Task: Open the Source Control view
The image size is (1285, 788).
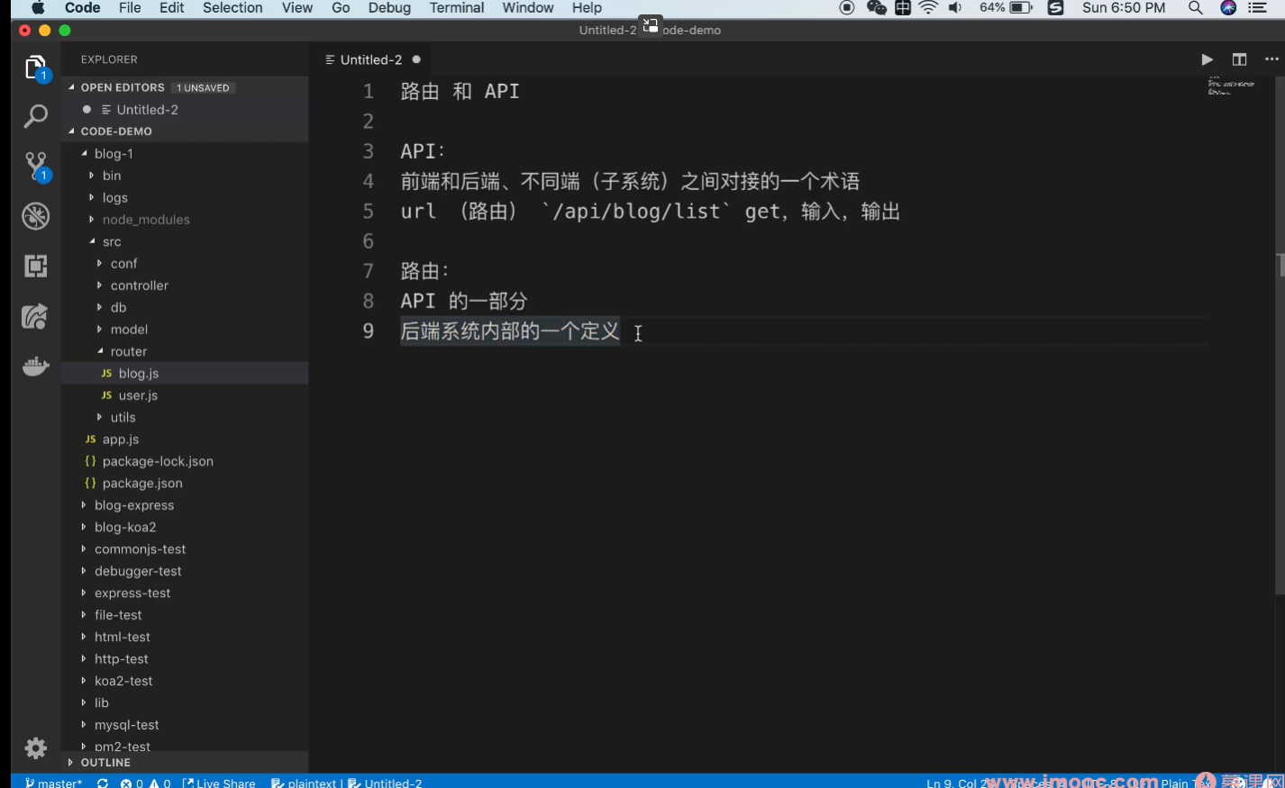Action: [35, 167]
